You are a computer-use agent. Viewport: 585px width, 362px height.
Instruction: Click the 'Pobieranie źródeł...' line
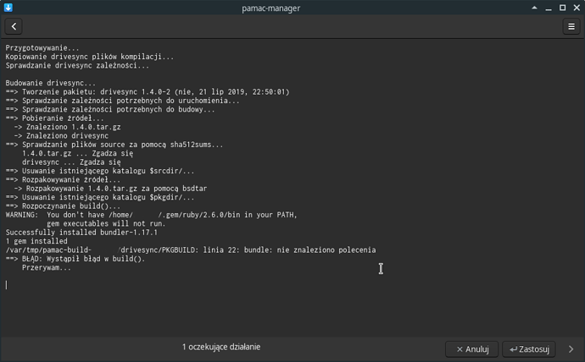(54, 118)
